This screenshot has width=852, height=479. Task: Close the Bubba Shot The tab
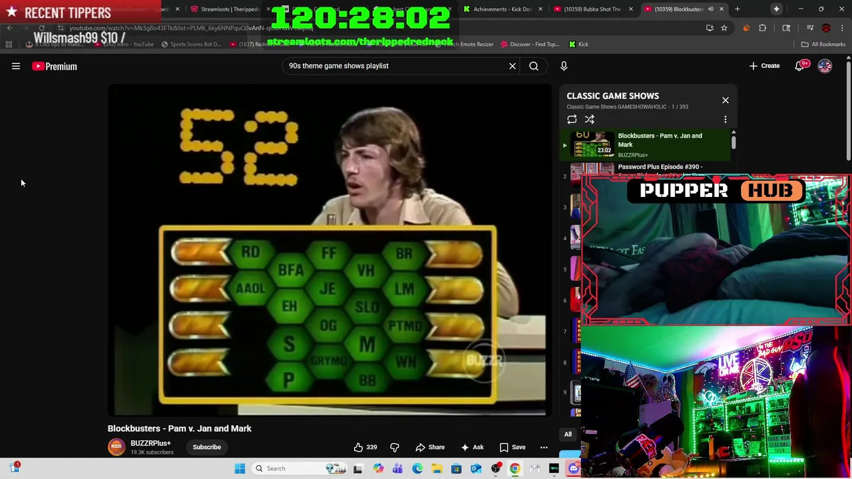click(630, 9)
